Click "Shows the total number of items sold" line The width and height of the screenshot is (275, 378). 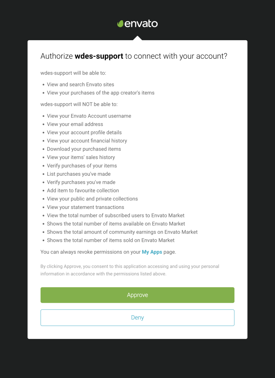[111, 240]
